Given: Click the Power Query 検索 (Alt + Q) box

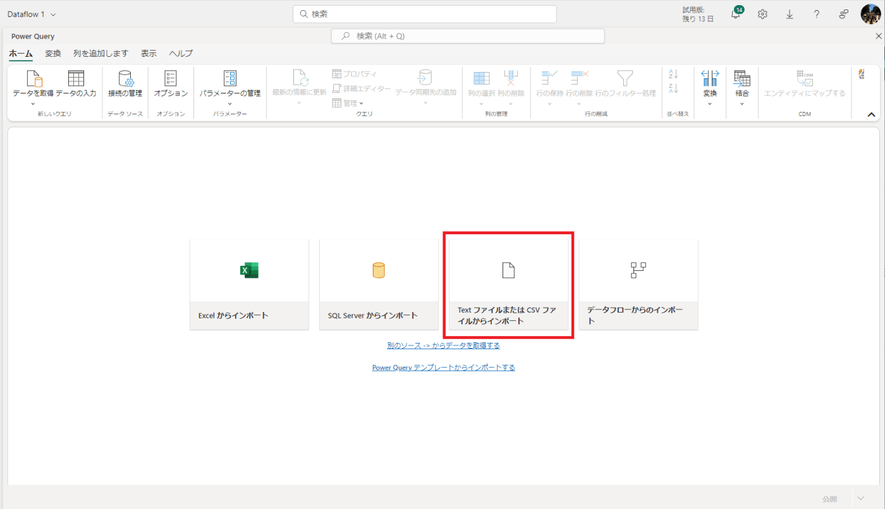Looking at the screenshot, I should coord(468,36).
